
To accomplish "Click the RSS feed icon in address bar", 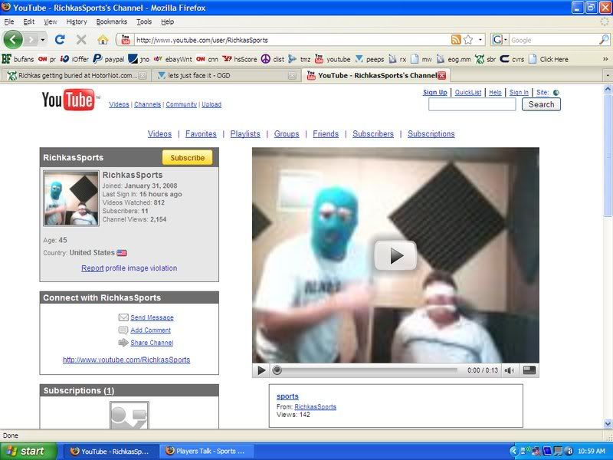I will pyautogui.click(x=456, y=39).
